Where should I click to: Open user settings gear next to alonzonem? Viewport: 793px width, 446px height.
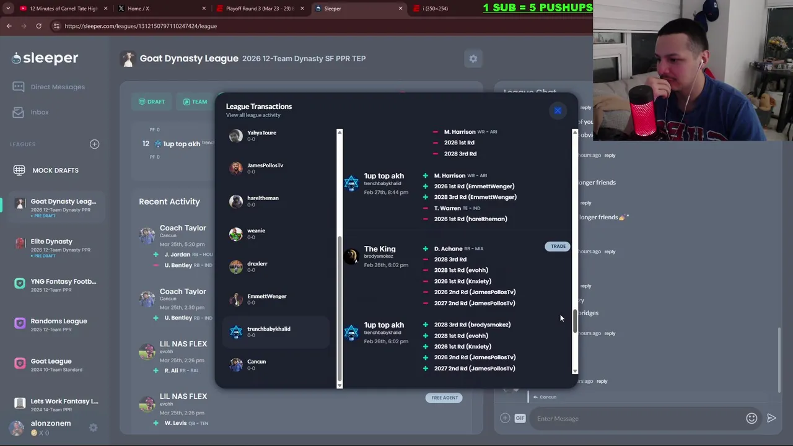93,427
